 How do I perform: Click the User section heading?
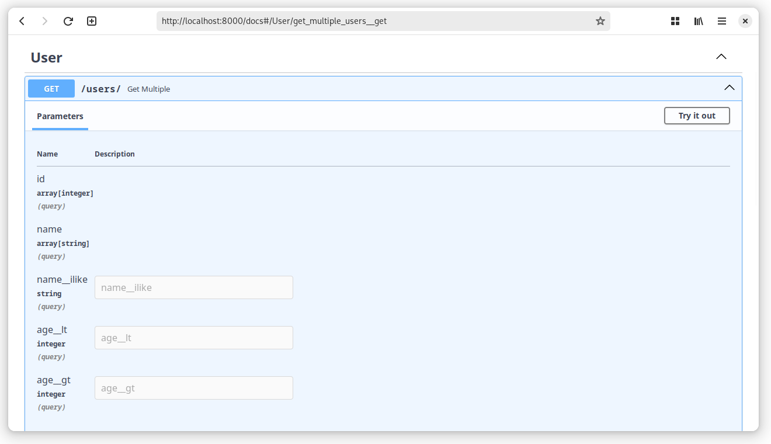[x=46, y=57]
